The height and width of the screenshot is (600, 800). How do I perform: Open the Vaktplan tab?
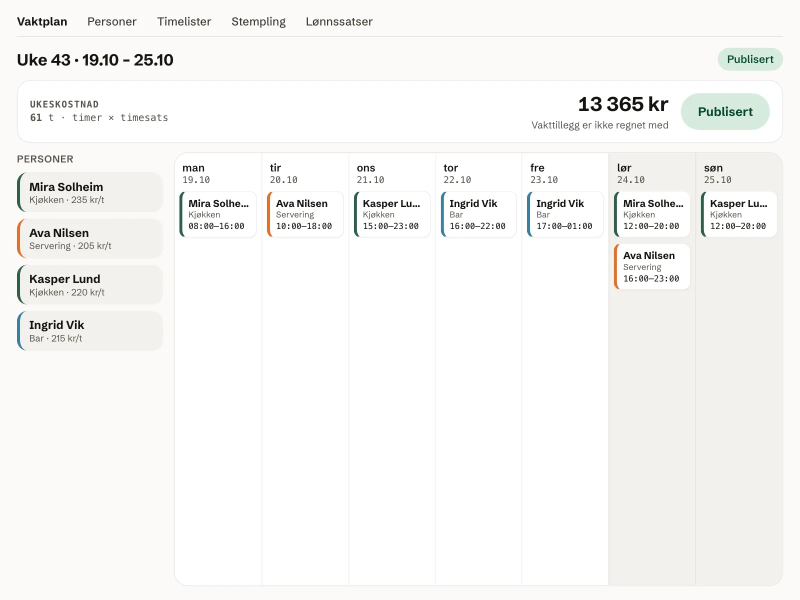42,21
